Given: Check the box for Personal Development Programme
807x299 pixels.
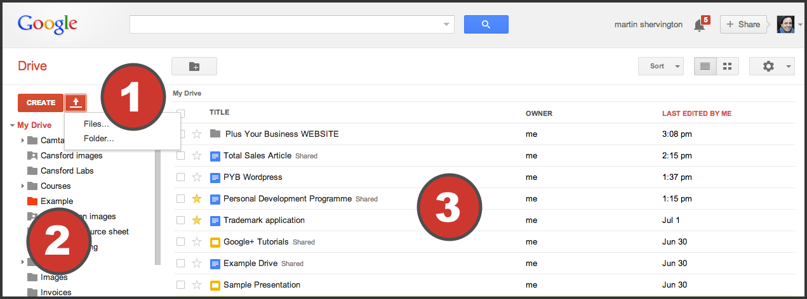Looking at the screenshot, I should pyautogui.click(x=181, y=198).
